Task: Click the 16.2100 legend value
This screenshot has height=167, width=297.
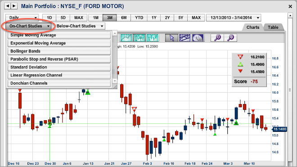Action: point(257,57)
